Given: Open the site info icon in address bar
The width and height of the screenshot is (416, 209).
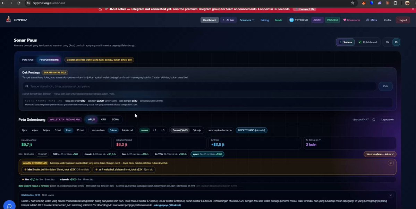Looking at the screenshot, I should 29,3.
